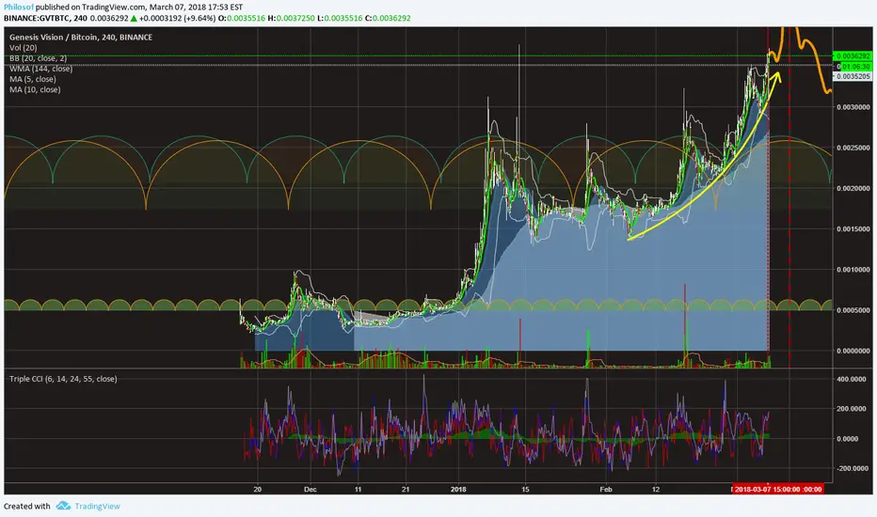Image resolution: width=877 pixels, height=517 pixels.
Task: Open the TradingView link in footer
Action: coord(97,507)
